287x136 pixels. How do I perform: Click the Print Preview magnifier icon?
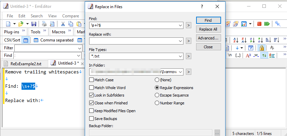tap(52, 24)
